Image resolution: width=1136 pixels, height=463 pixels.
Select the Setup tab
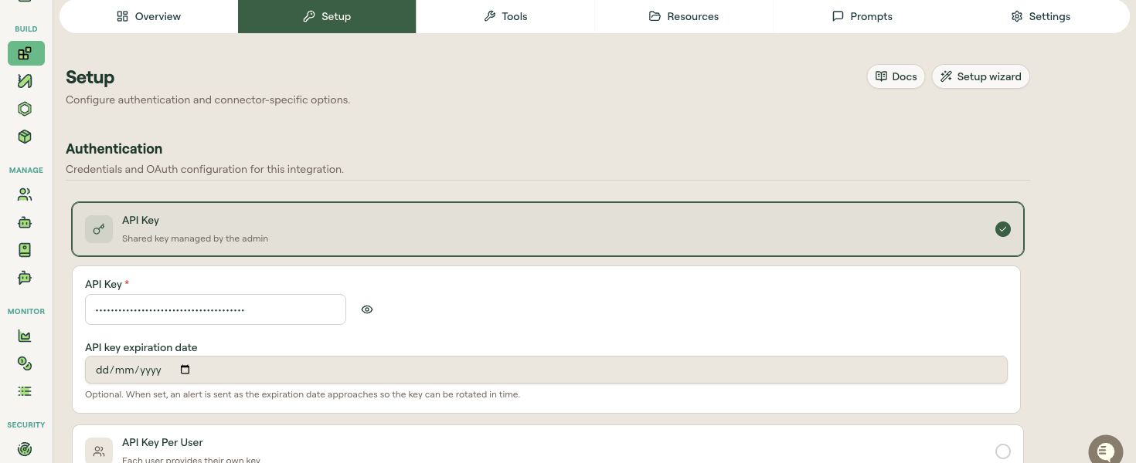(327, 16)
